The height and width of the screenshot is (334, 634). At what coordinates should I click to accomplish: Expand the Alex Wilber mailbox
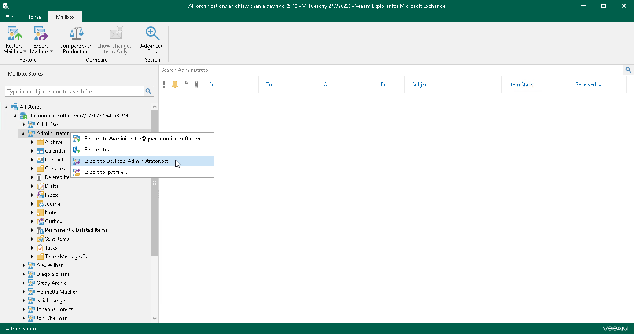(24, 265)
